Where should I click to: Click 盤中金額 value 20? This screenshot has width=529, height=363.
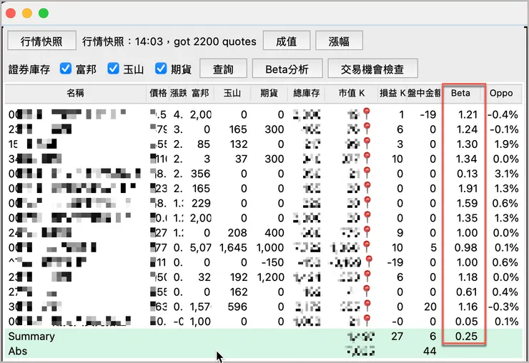click(430, 307)
